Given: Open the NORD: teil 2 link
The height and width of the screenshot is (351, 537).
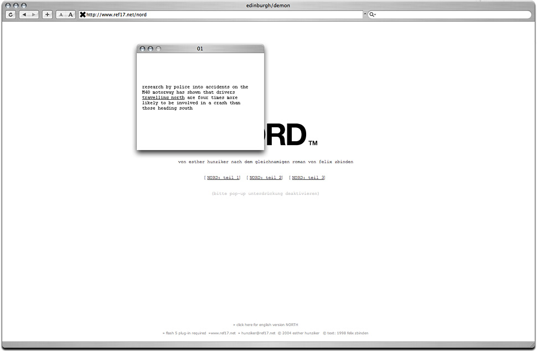Looking at the screenshot, I should (266, 178).
